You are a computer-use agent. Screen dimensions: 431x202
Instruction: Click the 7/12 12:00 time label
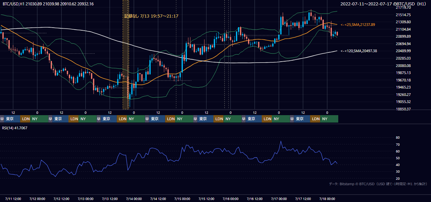click(61, 199)
